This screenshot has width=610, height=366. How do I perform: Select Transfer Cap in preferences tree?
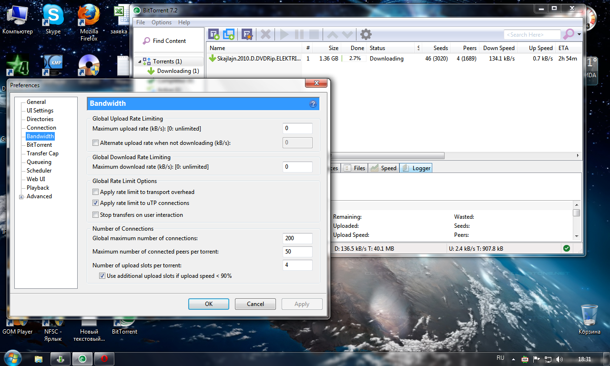point(42,153)
